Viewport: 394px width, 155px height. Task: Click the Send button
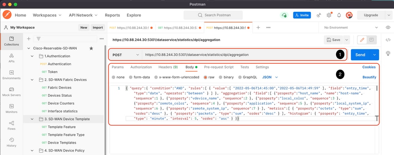tap(360, 55)
